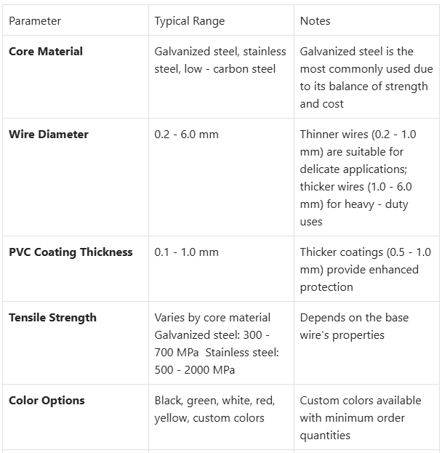Screen dimensions: 442x453
Task: Click the Wire Diameter row label
Action: pyautogui.click(x=49, y=135)
